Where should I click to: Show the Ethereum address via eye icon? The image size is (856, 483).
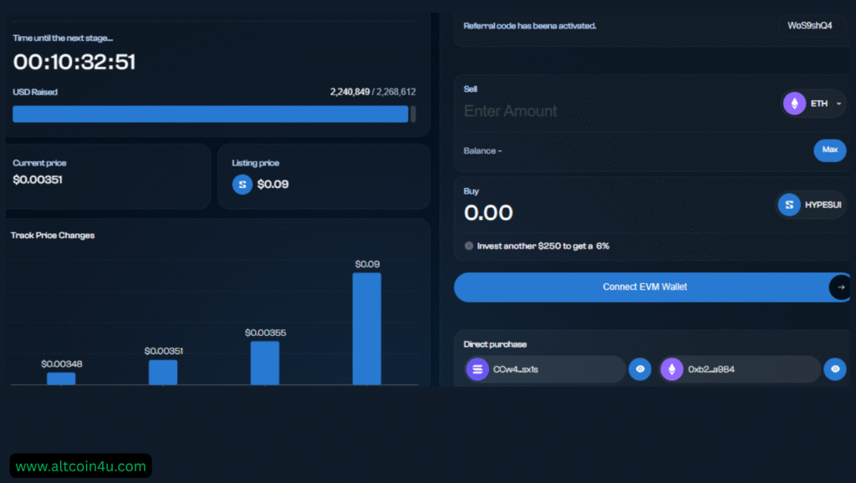(834, 369)
